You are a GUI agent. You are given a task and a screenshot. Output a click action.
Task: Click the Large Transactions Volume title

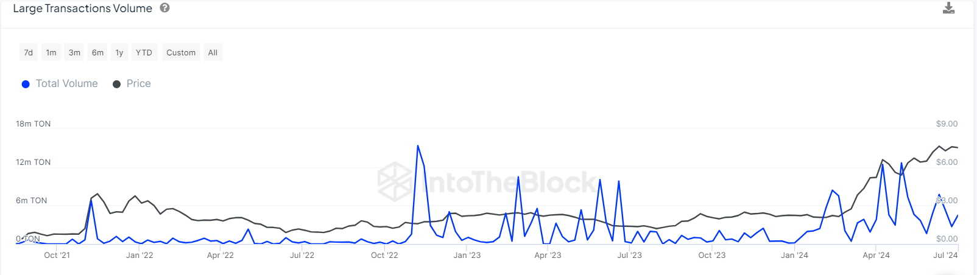click(83, 9)
